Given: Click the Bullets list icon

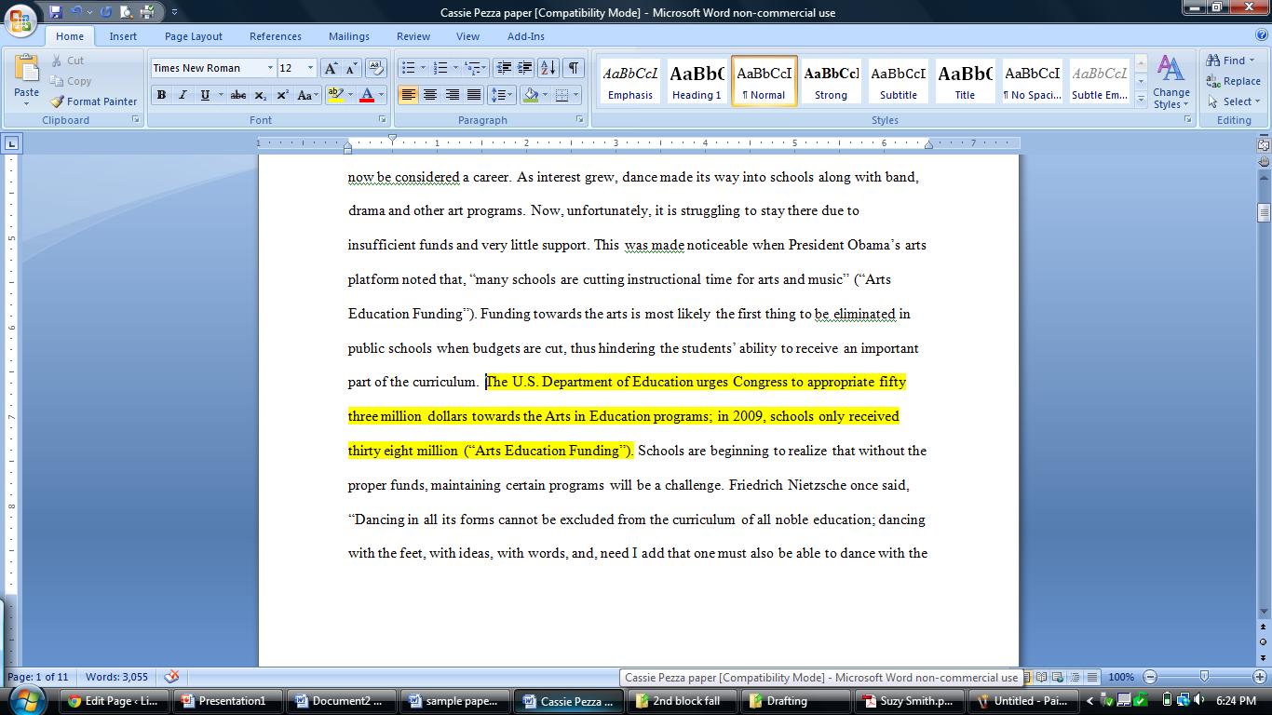Looking at the screenshot, I should point(407,68).
